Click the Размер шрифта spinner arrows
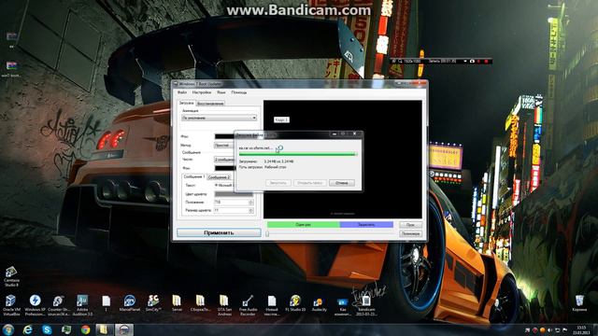 (251, 210)
